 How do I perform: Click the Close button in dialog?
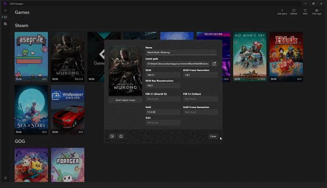(x=213, y=136)
